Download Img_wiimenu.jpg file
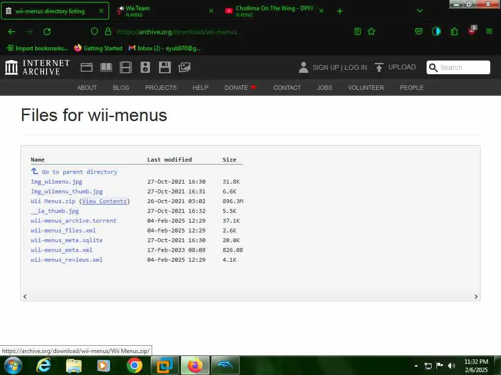Image resolution: width=501 pixels, height=375 pixels. (x=57, y=182)
